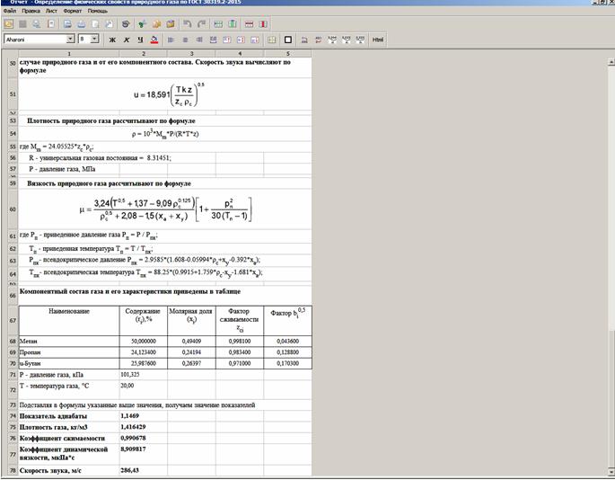Select column 3 header

(189, 54)
